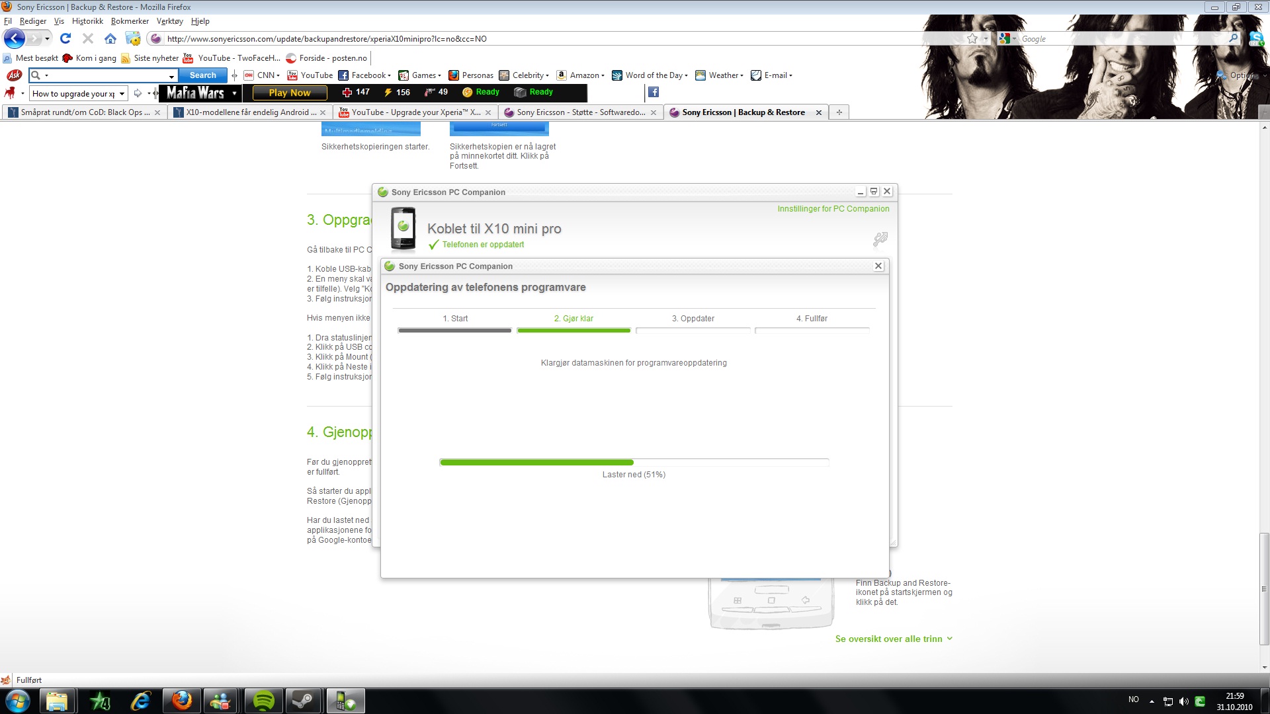The image size is (1270, 714).
Task: Click Se oversikt over alle trinn link
Action: click(x=894, y=639)
